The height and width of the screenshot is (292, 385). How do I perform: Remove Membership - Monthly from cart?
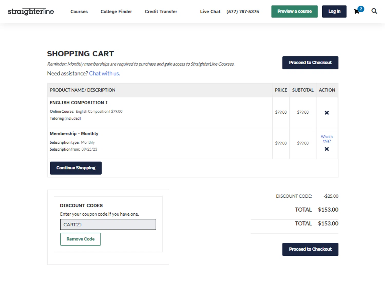pyautogui.click(x=327, y=149)
